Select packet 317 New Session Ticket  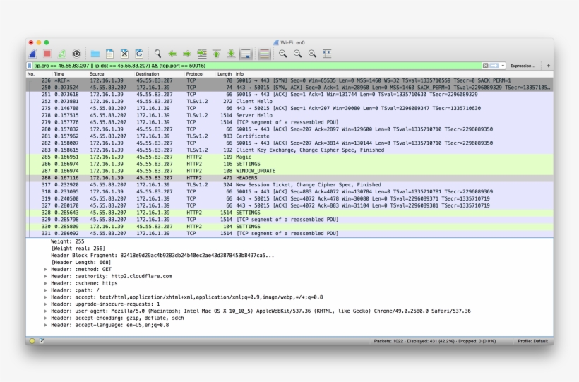[289, 185]
